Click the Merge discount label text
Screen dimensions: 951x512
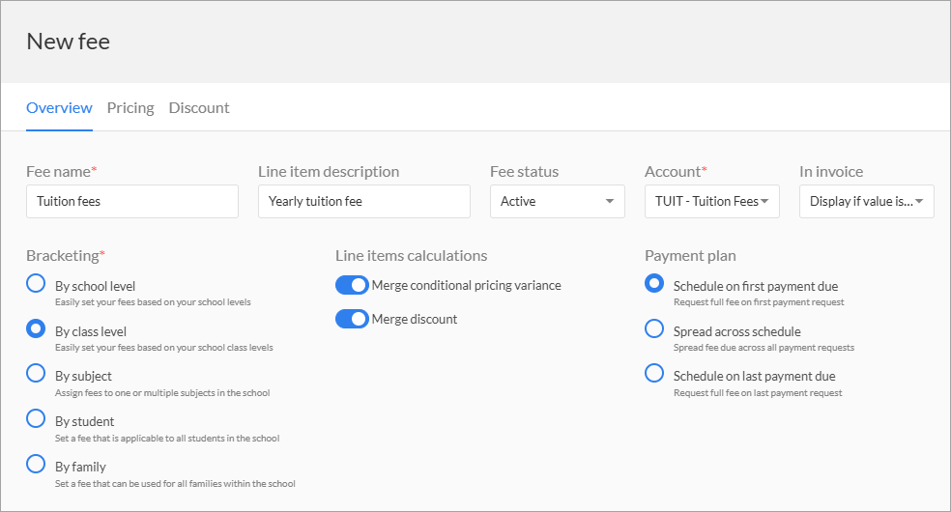coord(415,320)
